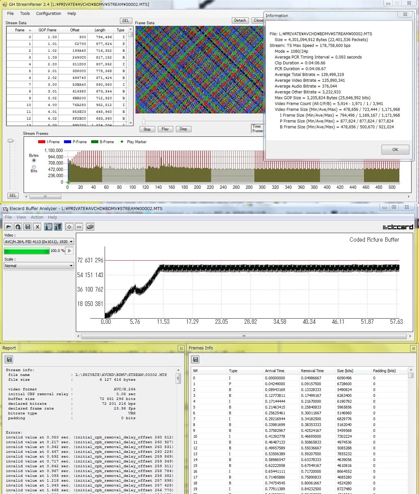Viewport: 419px width, 494px height.
Task: Click the Frame column header sort arrow
Action: pyautogui.click(x=30, y=30)
